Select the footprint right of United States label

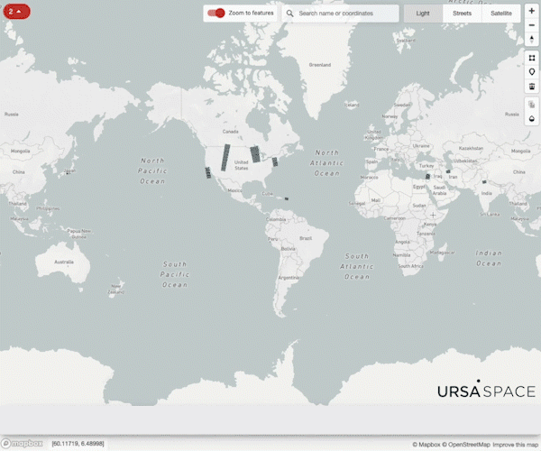tap(255, 154)
